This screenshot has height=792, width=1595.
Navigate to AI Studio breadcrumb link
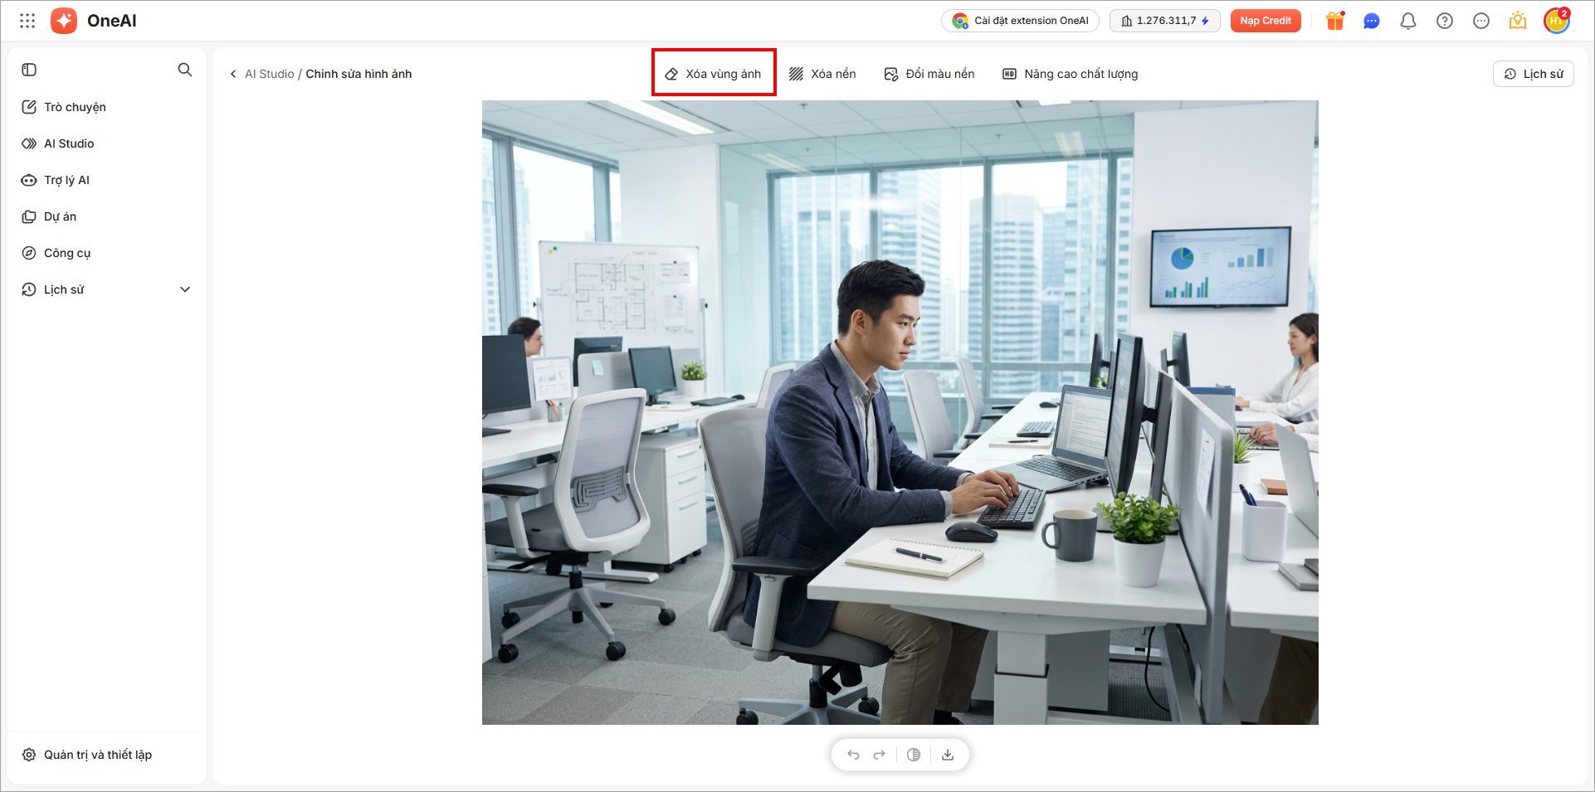270,74
